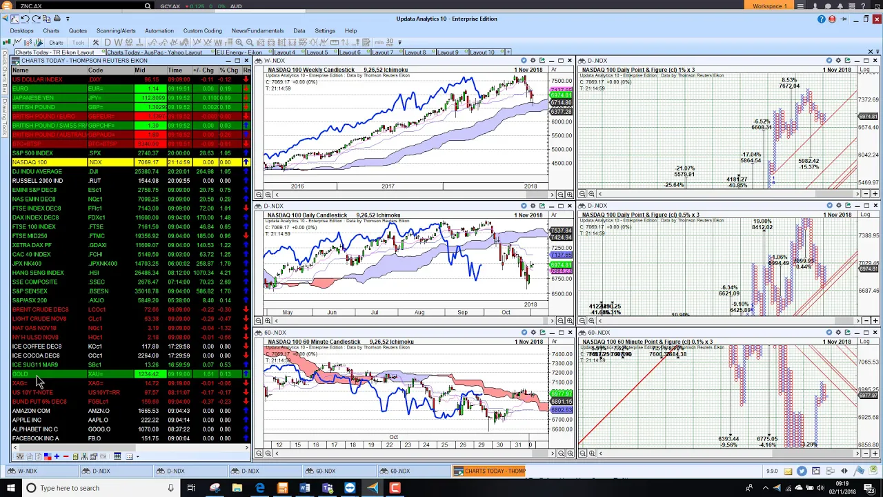Click the zoom out magnifier on main toolbar
Screen dimensions: 883x497
[250, 42]
